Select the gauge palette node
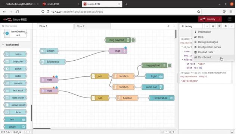Viewport: 239px width, 134px height. pyautogui.click(x=15, y=127)
